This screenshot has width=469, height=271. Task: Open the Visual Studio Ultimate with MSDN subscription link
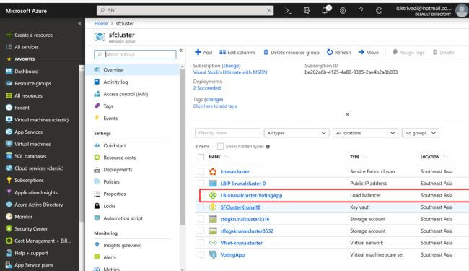[x=230, y=72]
